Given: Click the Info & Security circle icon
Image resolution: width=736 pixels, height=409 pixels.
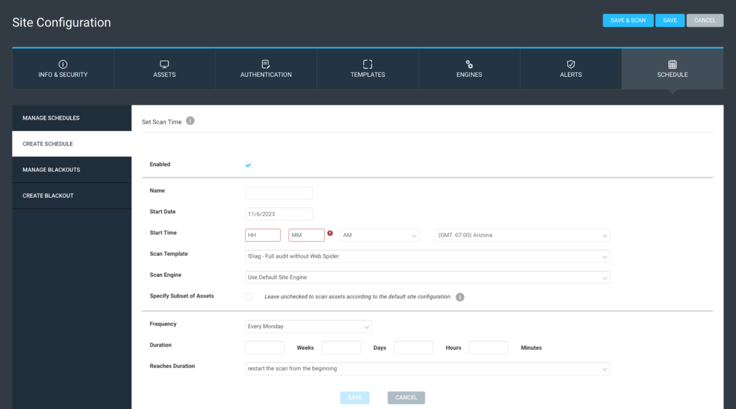Looking at the screenshot, I should [63, 64].
